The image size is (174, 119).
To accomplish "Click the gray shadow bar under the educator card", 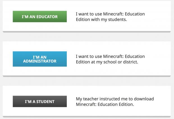I will pos(87,32).
